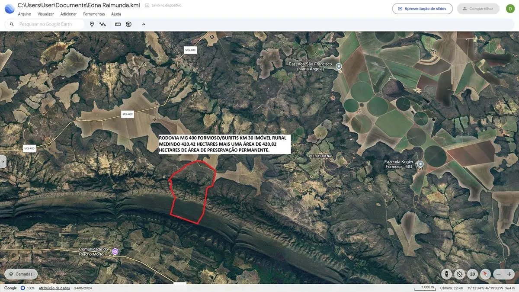Toggle between 2D and 3D view
The height and width of the screenshot is (292, 519).
pos(473,274)
